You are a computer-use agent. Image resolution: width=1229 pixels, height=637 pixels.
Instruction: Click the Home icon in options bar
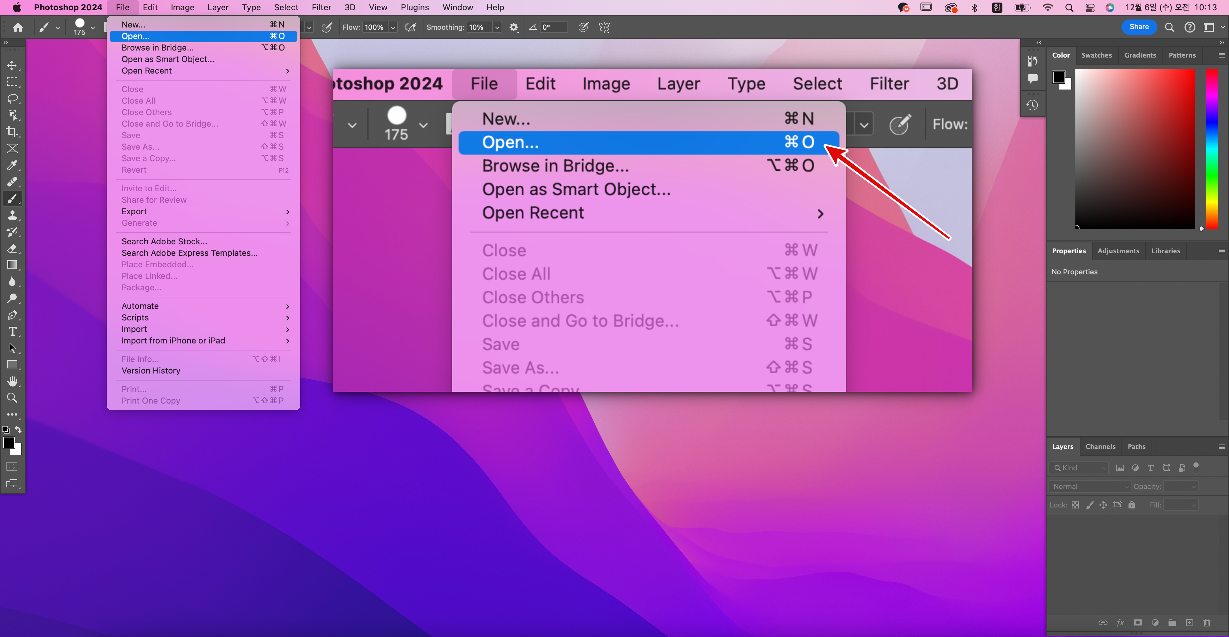coord(18,27)
